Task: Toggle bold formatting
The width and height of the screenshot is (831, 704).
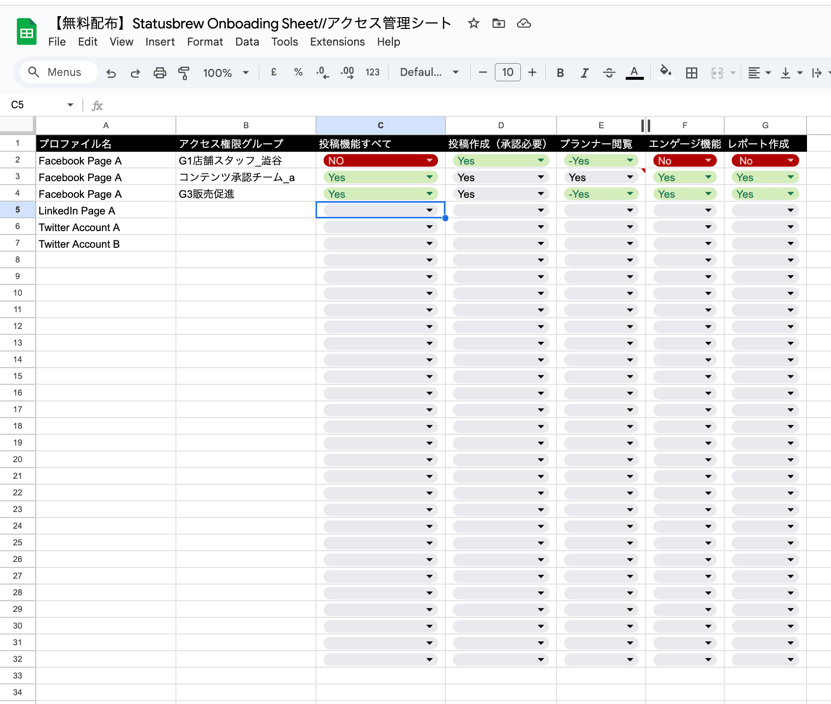Action: pos(560,73)
